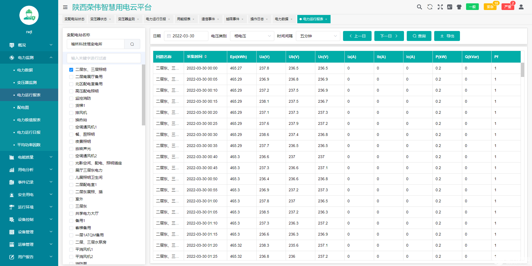The image size is (532, 266).
Task: Open the 时间间隔 五分钟 dropdown
Action: tap(318, 36)
